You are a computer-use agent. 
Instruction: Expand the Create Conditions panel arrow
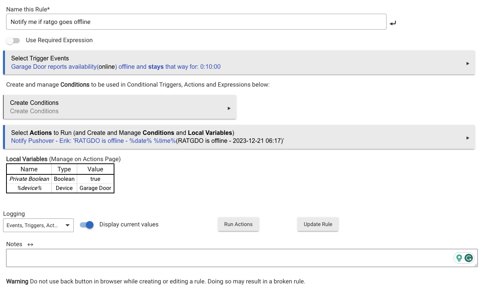[x=229, y=108]
